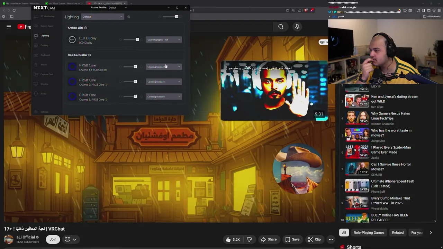Screen dimensions: 443x249
Task: Click the Channel 3 F RGB Core ring icon
Action: pos(72,96)
